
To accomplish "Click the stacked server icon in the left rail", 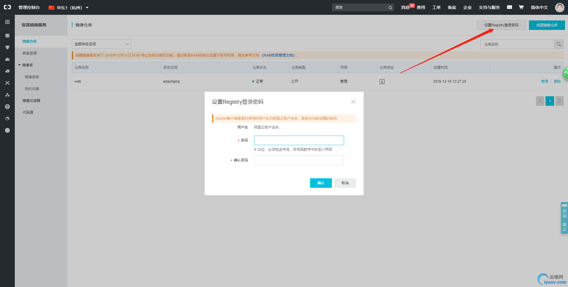I will click(7, 36).
